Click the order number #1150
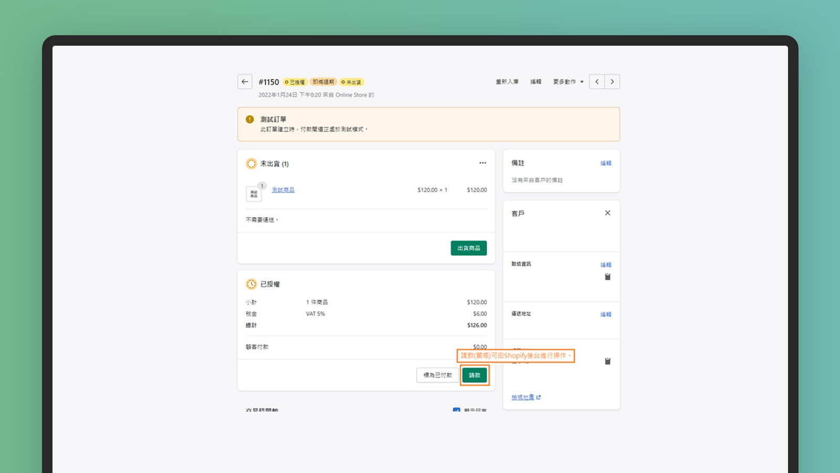Image resolution: width=840 pixels, height=473 pixels. [269, 82]
